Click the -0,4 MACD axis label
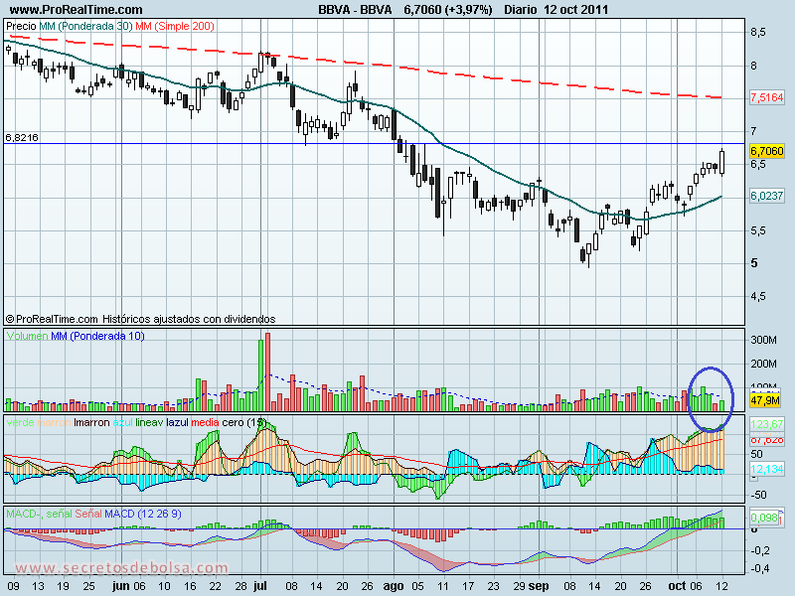The image size is (795, 596). 759,568
